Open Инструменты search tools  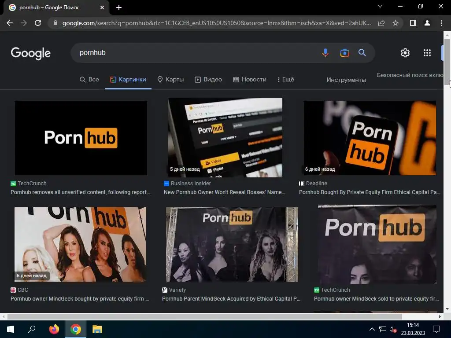click(346, 80)
